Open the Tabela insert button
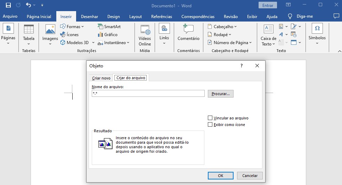Viewport: 342px width, 185px height. click(28, 35)
